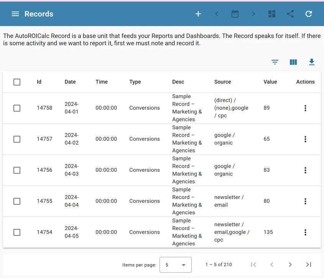Share the records view

coord(290,14)
